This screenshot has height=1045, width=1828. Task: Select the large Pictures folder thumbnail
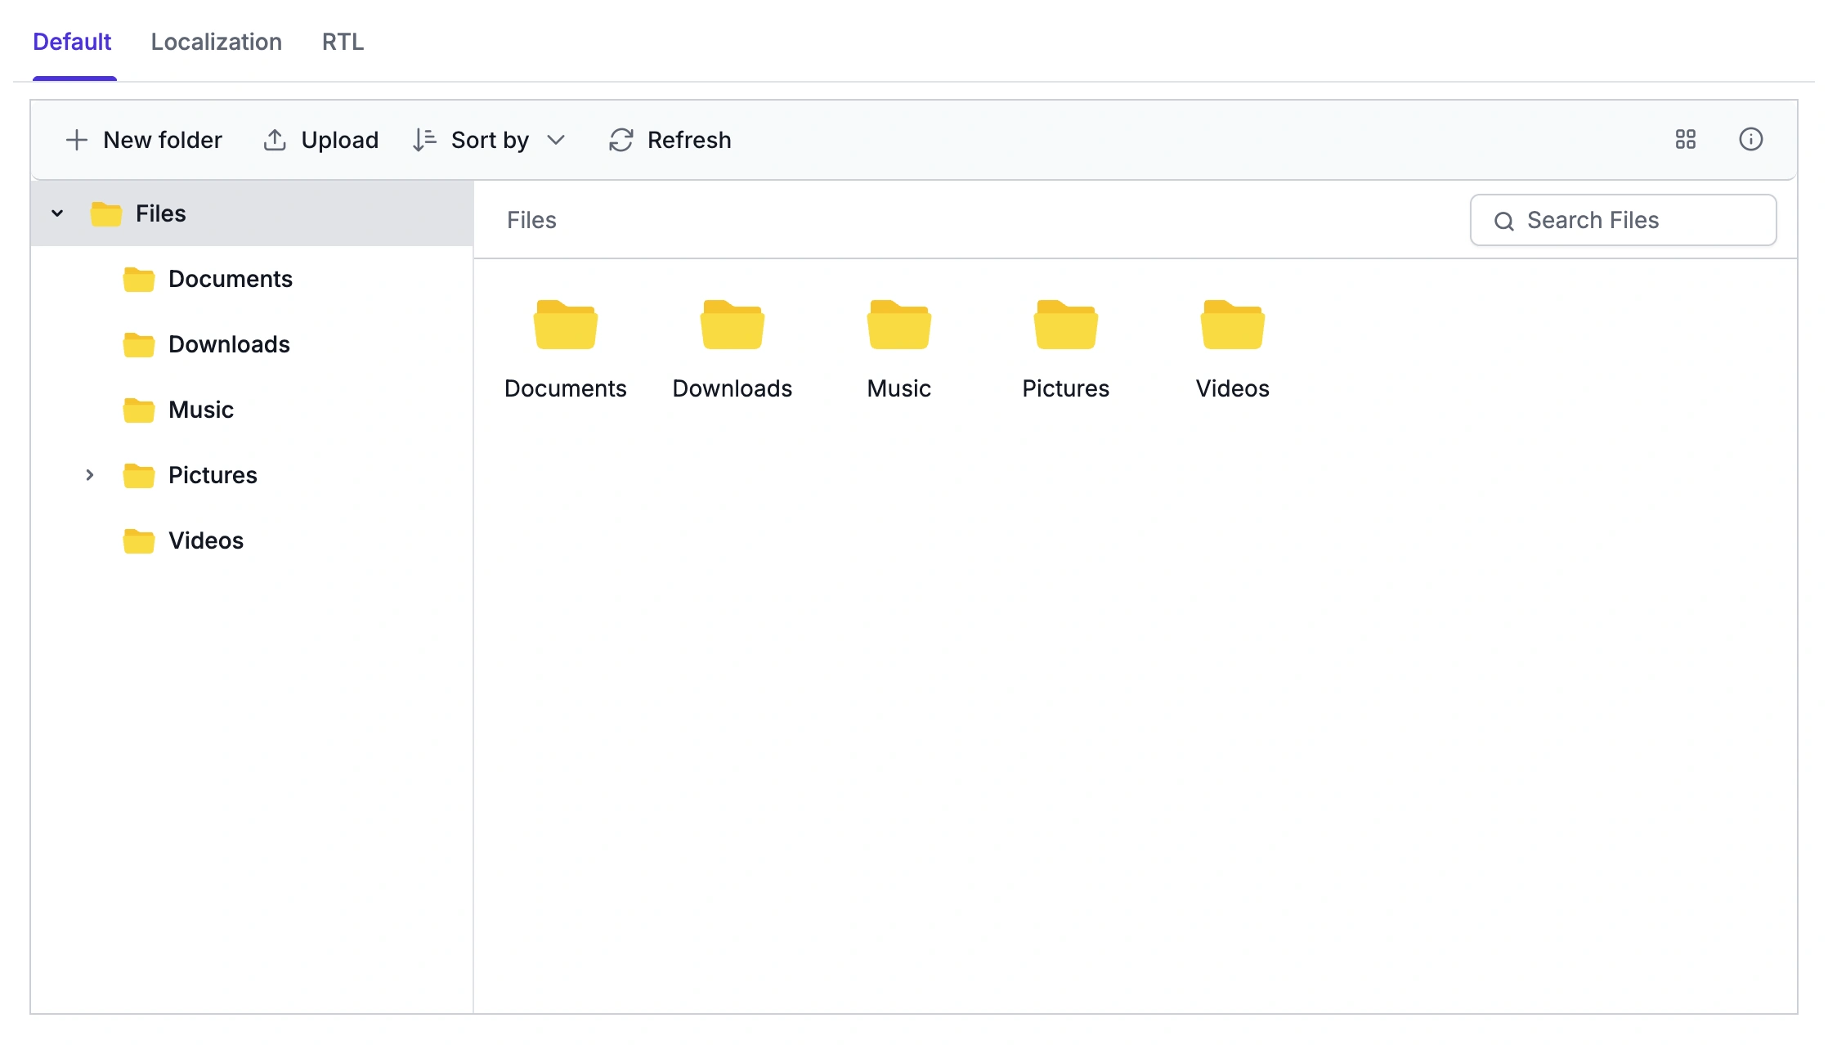[1066, 325]
